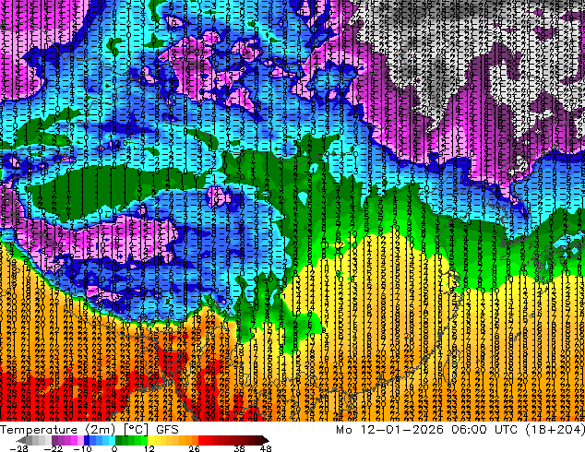This screenshot has height=452, width=585.
Task: Click the "(18+204)" forecast run label
Action: (x=555, y=430)
